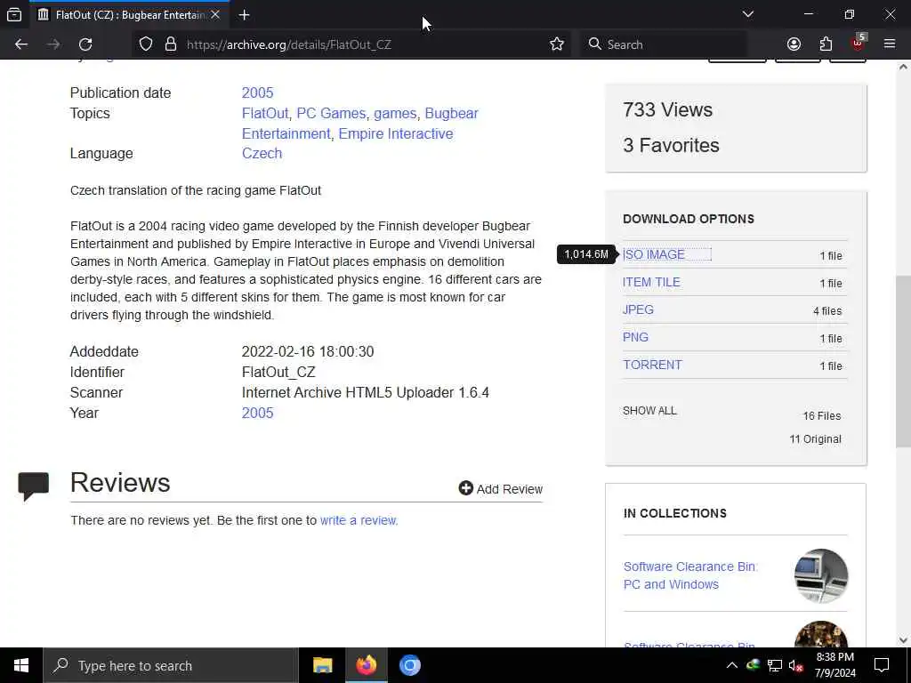The width and height of the screenshot is (911, 683).
Task: Open the JPEG download option
Action: pyautogui.click(x=638, y=309)
